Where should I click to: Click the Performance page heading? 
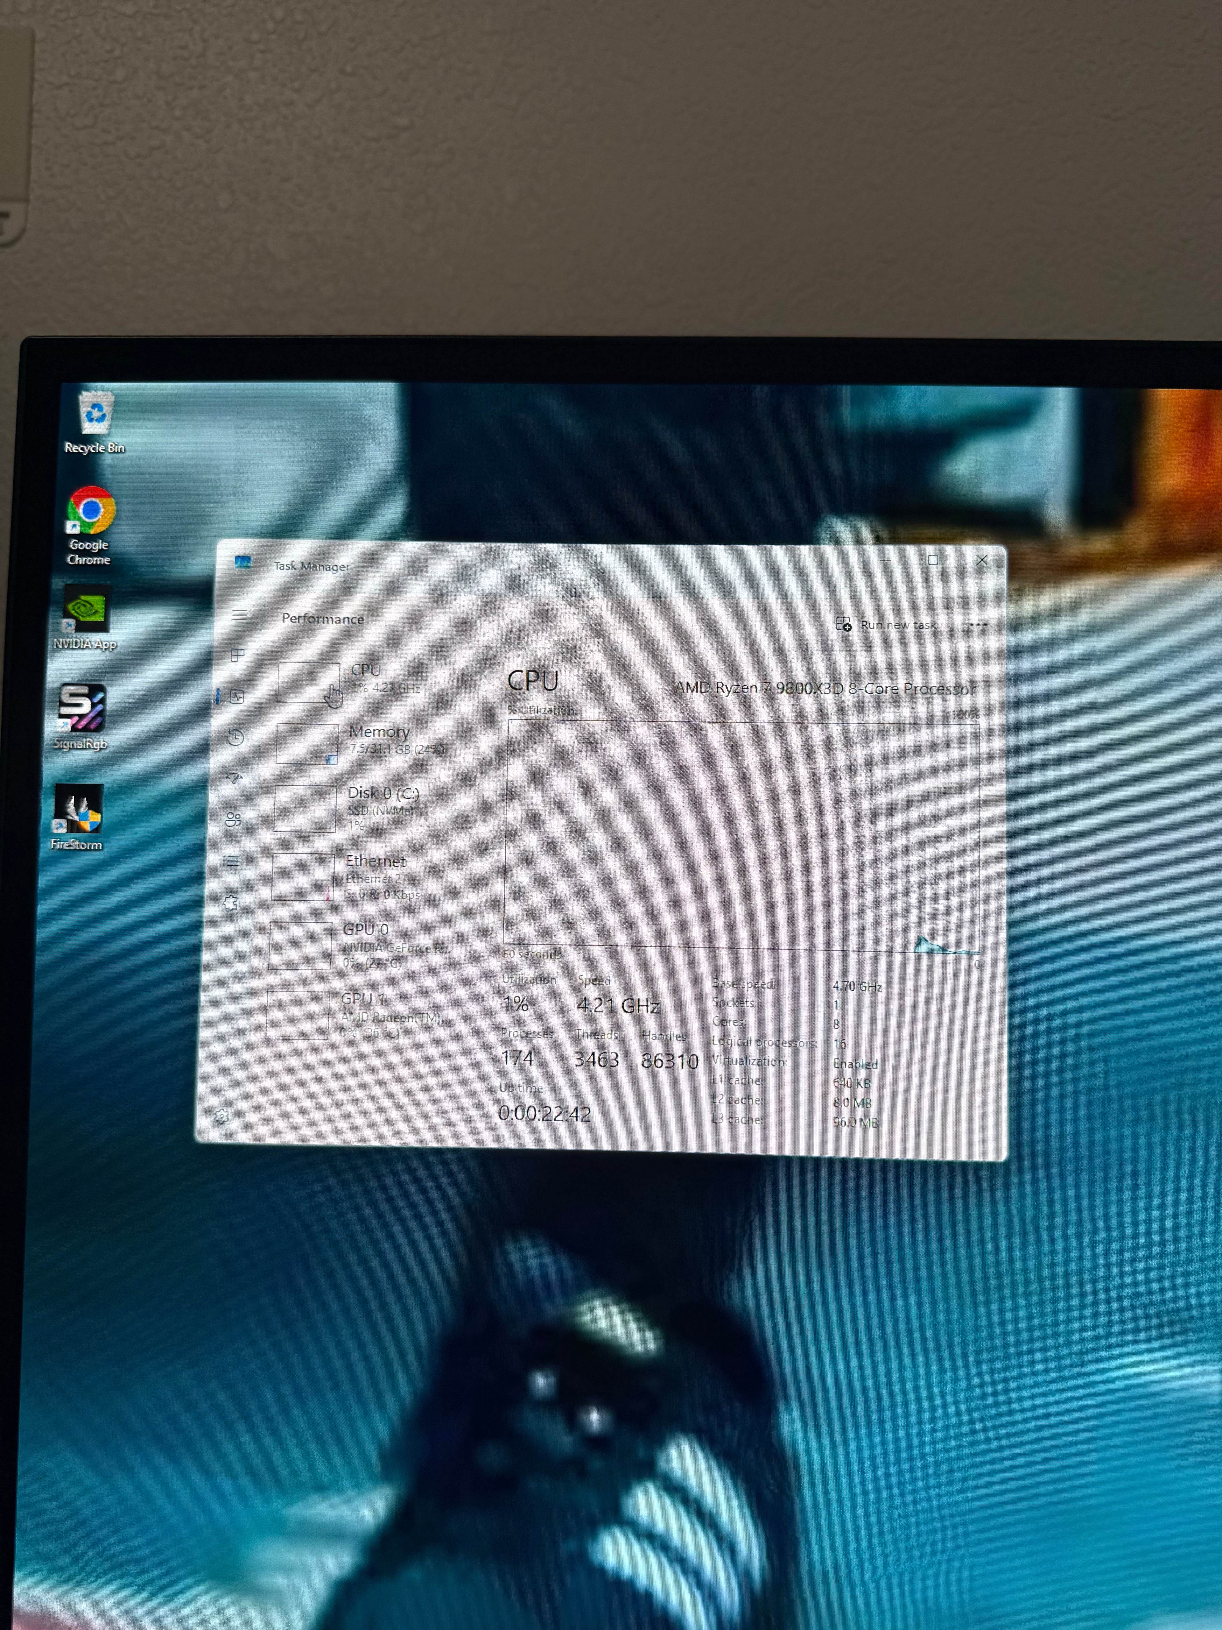[323, 619]
